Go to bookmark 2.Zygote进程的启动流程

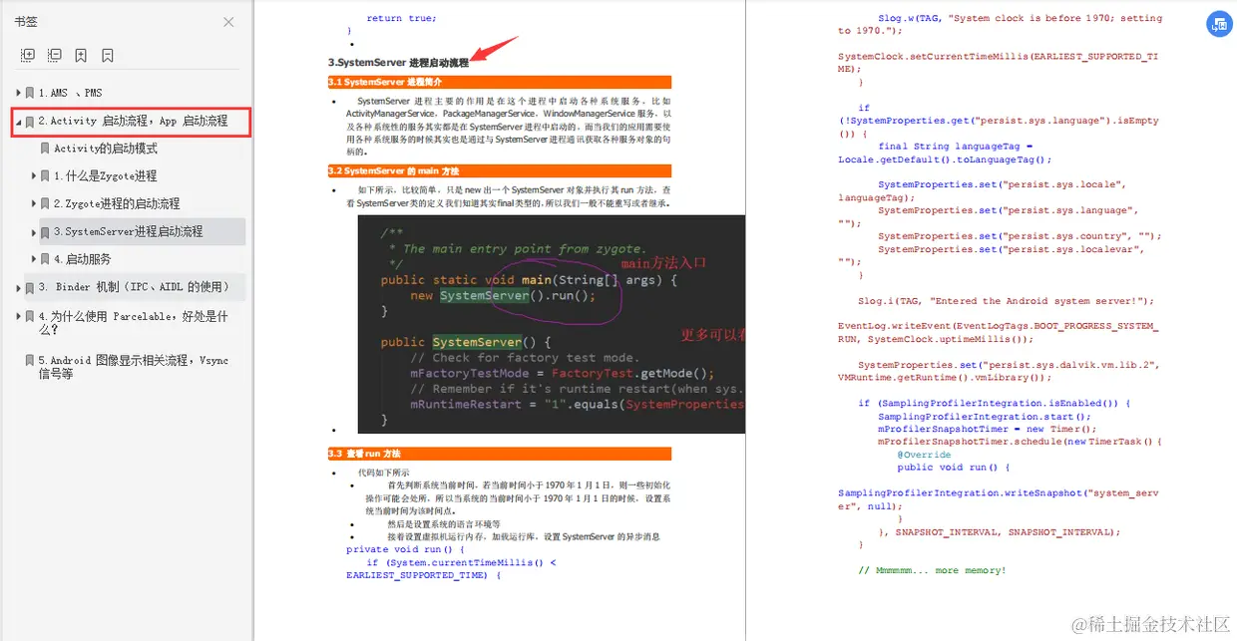(117, 203)
